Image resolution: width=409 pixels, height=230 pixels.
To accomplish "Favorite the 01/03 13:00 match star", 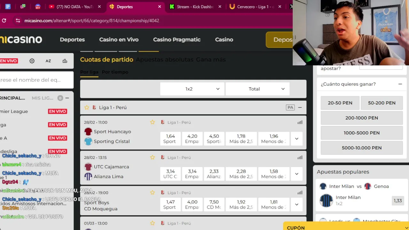I will pos(152,223).
